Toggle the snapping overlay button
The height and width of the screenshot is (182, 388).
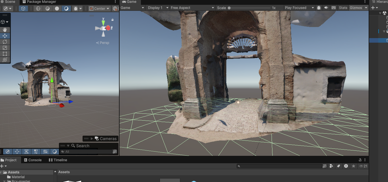pyautogui.click(x=26, y=152)
